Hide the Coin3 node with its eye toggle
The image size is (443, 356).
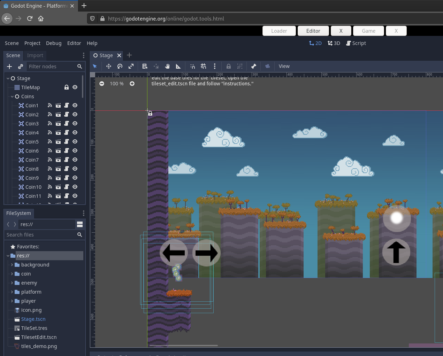[75, 123]
